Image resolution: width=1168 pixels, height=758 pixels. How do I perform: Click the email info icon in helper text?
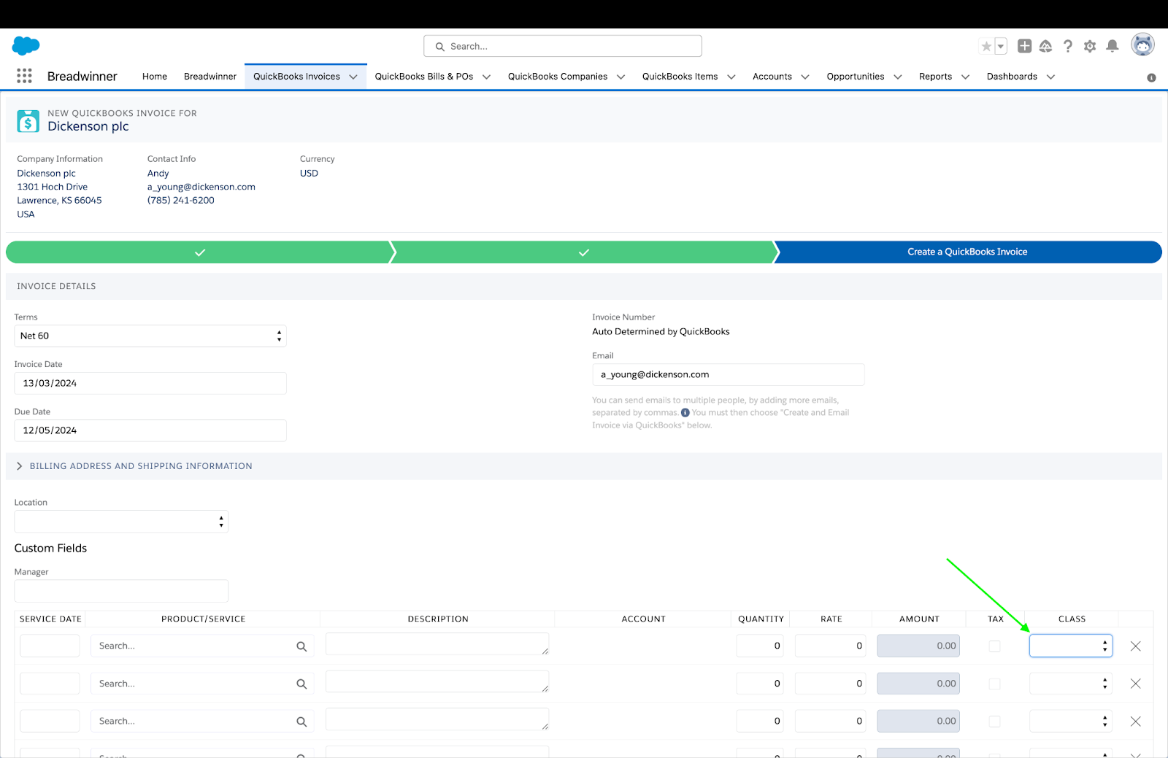[x=685, y=413]
